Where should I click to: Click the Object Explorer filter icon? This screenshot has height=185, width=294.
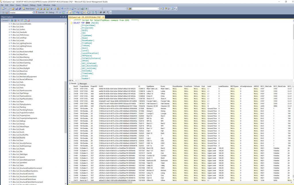pos(22,21)
